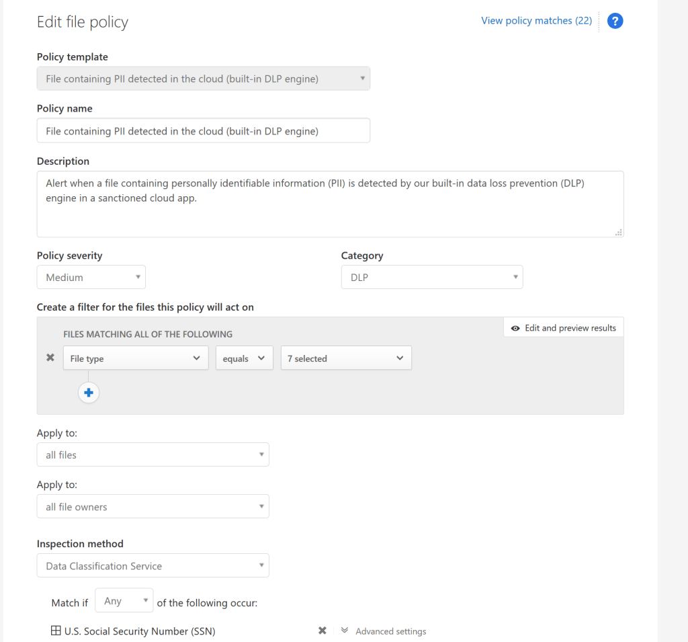The height and width of the screenshot is (642, 688).
Task: Open the Inspection method dropdown
Action: [153, 565]
